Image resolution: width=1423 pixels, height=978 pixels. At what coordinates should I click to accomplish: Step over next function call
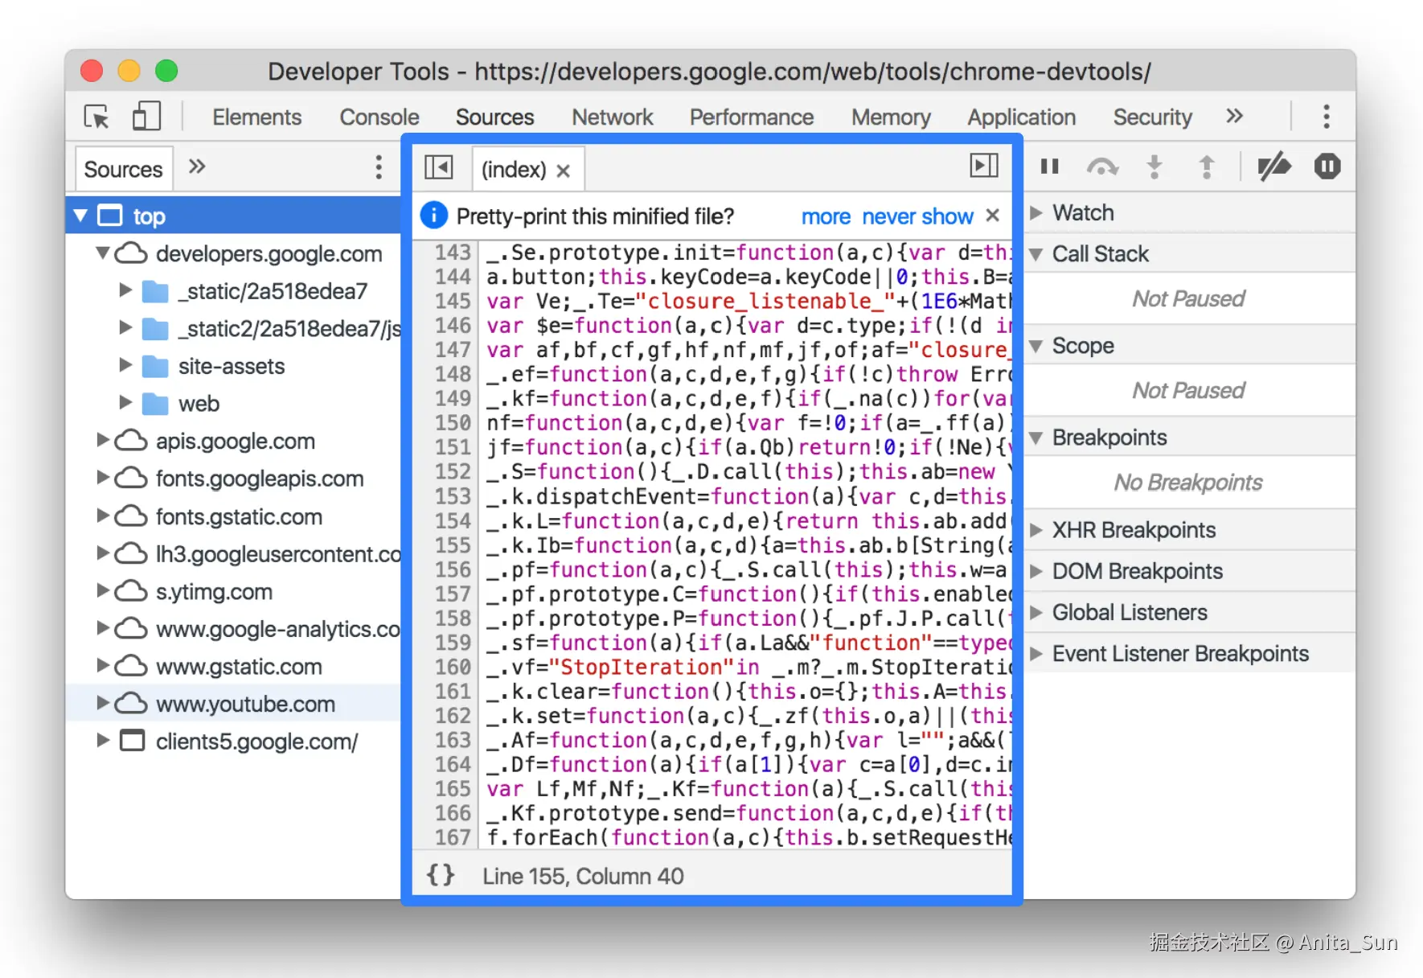pyautogui.click(x=1102, y=166)
